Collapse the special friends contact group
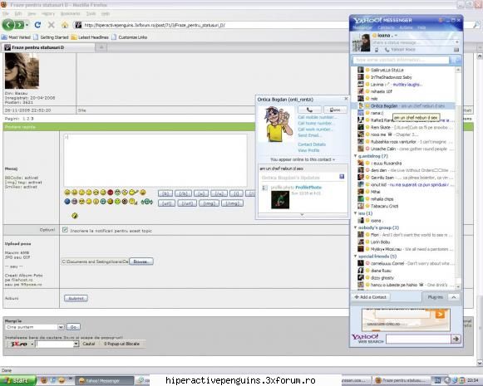The width and height of the screenshot is (483, 386). coord(355,257)
